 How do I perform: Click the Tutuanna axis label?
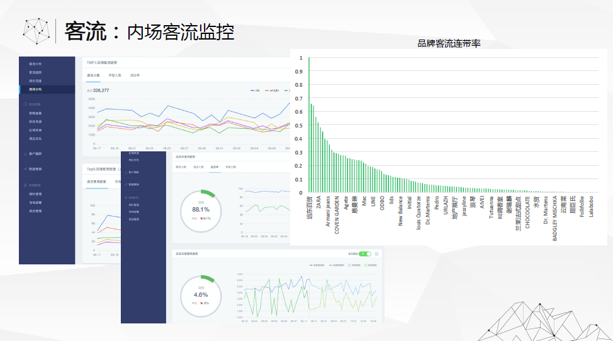(x=492, y=207)
